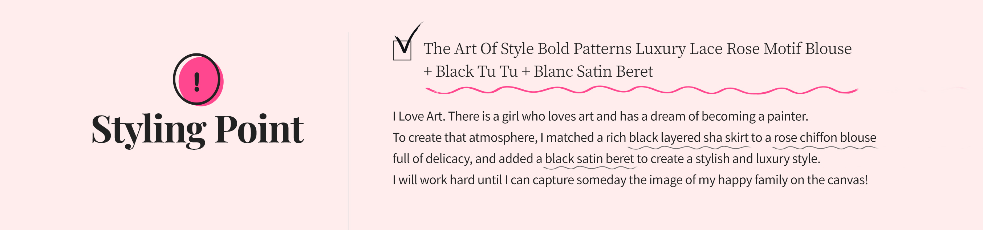Image resolution: width=983 pixels, height=230 pixels.
Task: Click the pink wavy underline beneath the title
Action: point(642,90)
